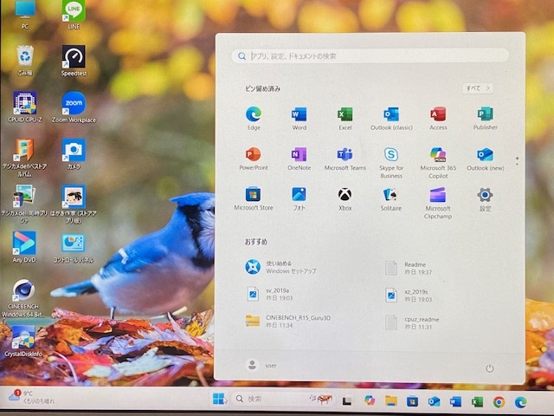
Task: Open 設定 settings app
Action: [x=485, y=198]
